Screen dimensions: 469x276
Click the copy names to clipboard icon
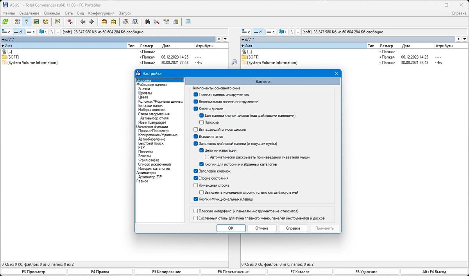[175, 22]
